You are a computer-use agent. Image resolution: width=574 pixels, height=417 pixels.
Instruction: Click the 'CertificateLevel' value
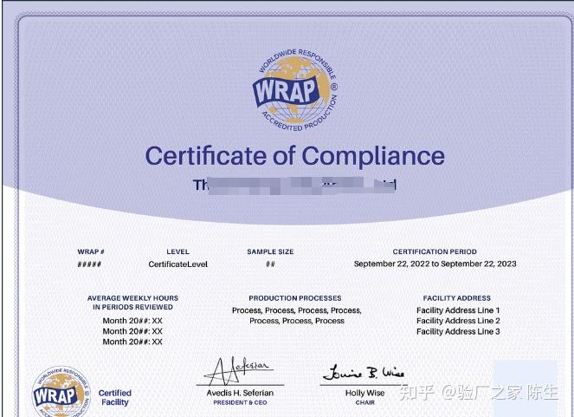point(177,264)
